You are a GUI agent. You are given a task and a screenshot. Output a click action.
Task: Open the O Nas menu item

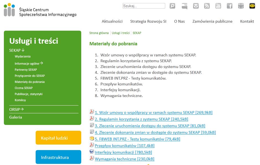point(179,21)
